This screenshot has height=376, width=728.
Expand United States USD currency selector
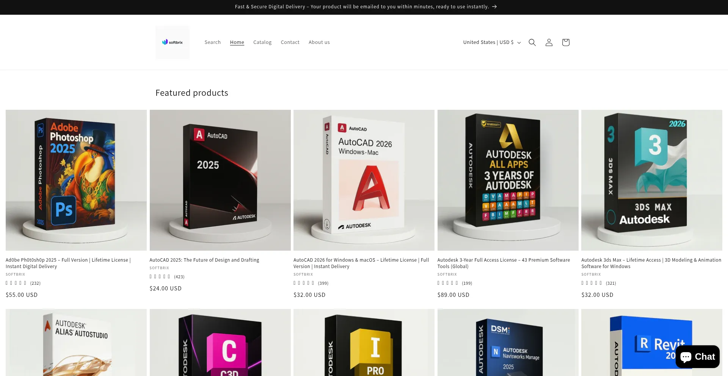click(x=492, y=42)
